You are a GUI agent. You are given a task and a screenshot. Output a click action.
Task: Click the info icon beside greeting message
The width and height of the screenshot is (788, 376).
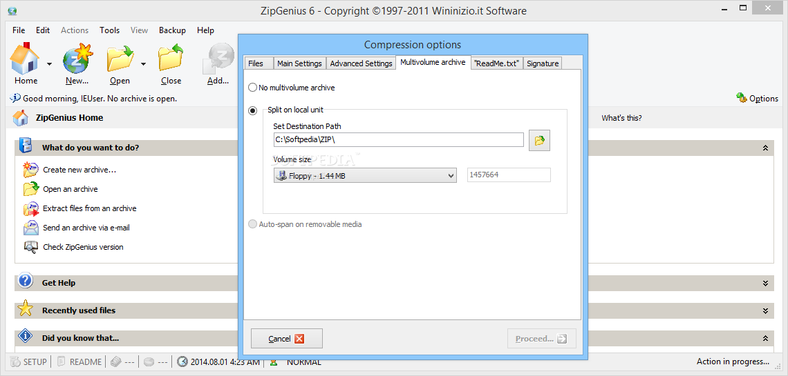coord(16,98)
